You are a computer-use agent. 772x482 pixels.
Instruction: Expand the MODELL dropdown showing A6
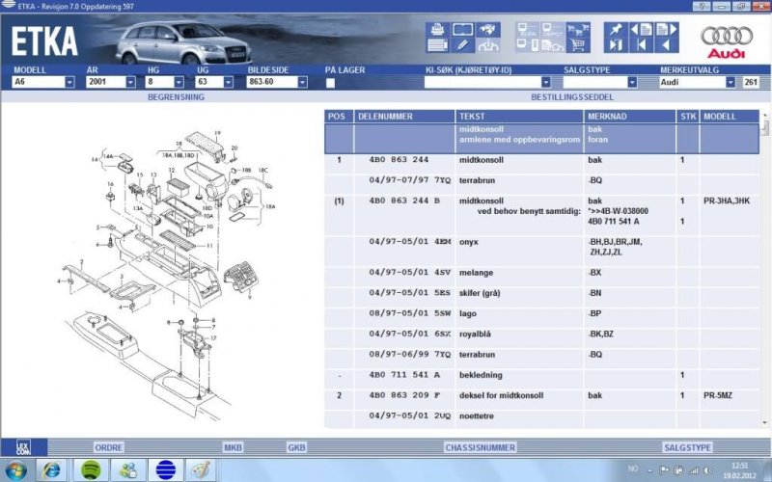pos(69,83)
